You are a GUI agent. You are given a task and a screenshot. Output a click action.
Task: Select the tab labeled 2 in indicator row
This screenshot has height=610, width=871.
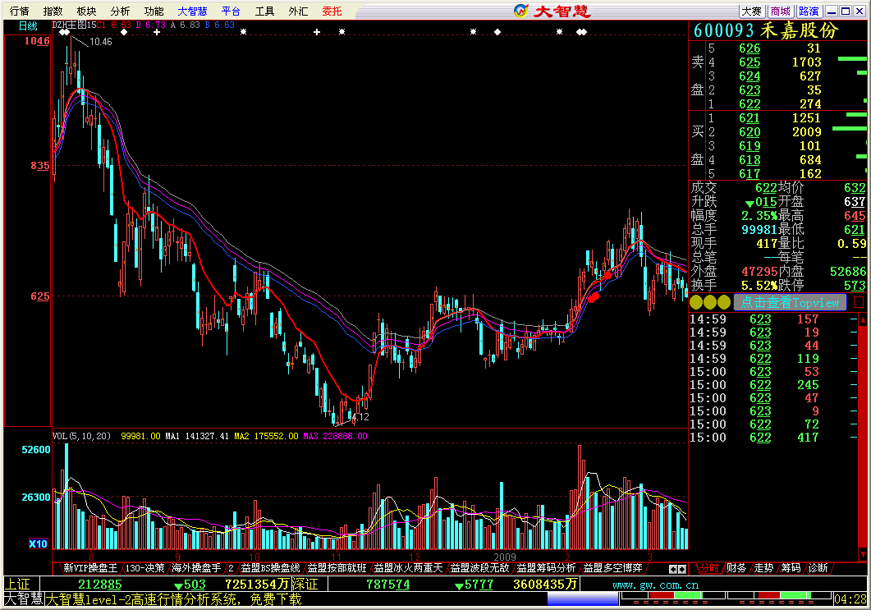tap(231, 568)
